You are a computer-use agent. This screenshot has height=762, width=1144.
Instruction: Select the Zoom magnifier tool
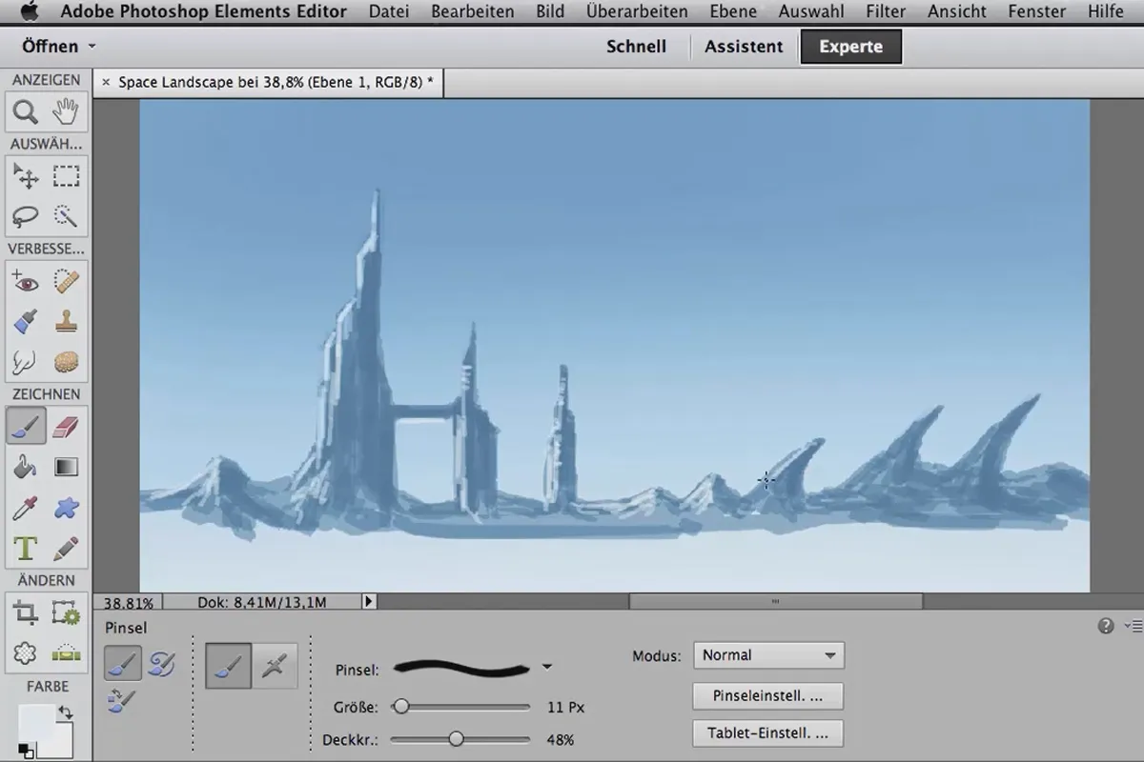[x=26, y=112]
